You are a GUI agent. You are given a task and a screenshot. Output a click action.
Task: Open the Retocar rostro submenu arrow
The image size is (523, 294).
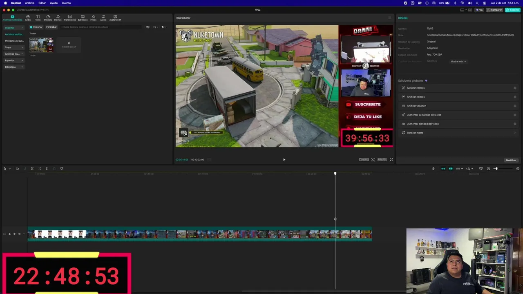(515, 133)
